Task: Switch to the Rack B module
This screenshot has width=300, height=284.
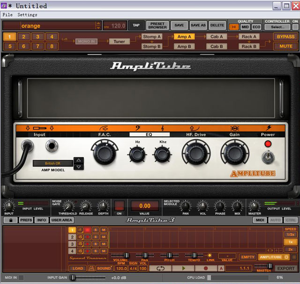Action: (x=249, y=46)
